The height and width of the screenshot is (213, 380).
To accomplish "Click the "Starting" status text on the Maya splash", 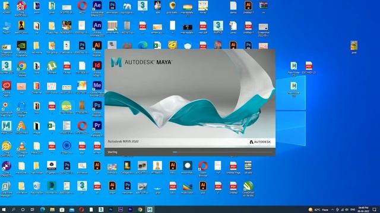I will point(112,152).
